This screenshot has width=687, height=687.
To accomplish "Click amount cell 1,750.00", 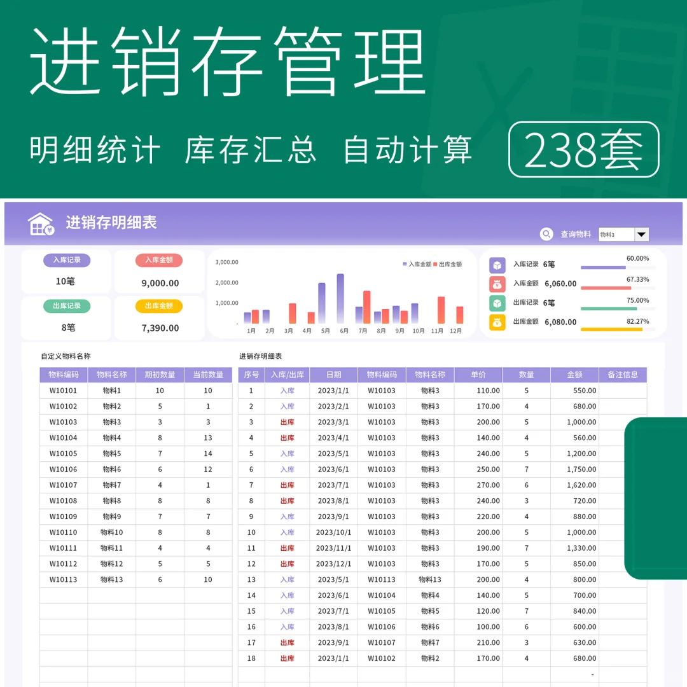I will click(x=574, y=469).
